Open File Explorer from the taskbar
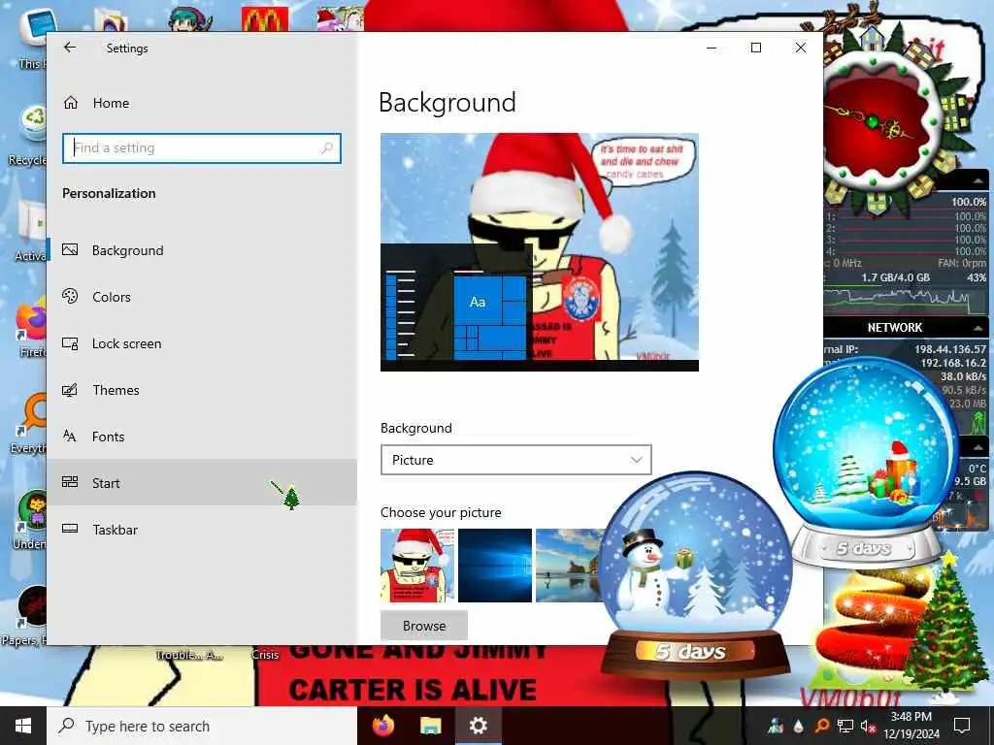 [431, 726]
